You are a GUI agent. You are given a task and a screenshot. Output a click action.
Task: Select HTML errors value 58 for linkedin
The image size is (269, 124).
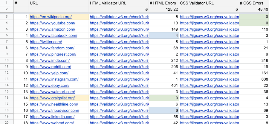pyautogui.click(x=164, y=117)
